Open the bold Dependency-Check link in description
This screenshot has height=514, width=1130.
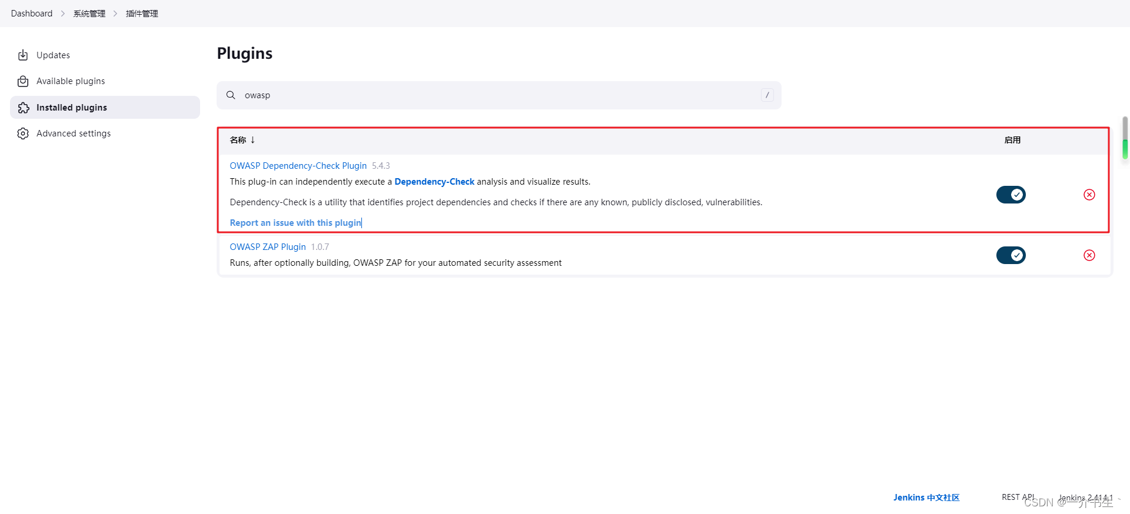[x=434, y=182]
